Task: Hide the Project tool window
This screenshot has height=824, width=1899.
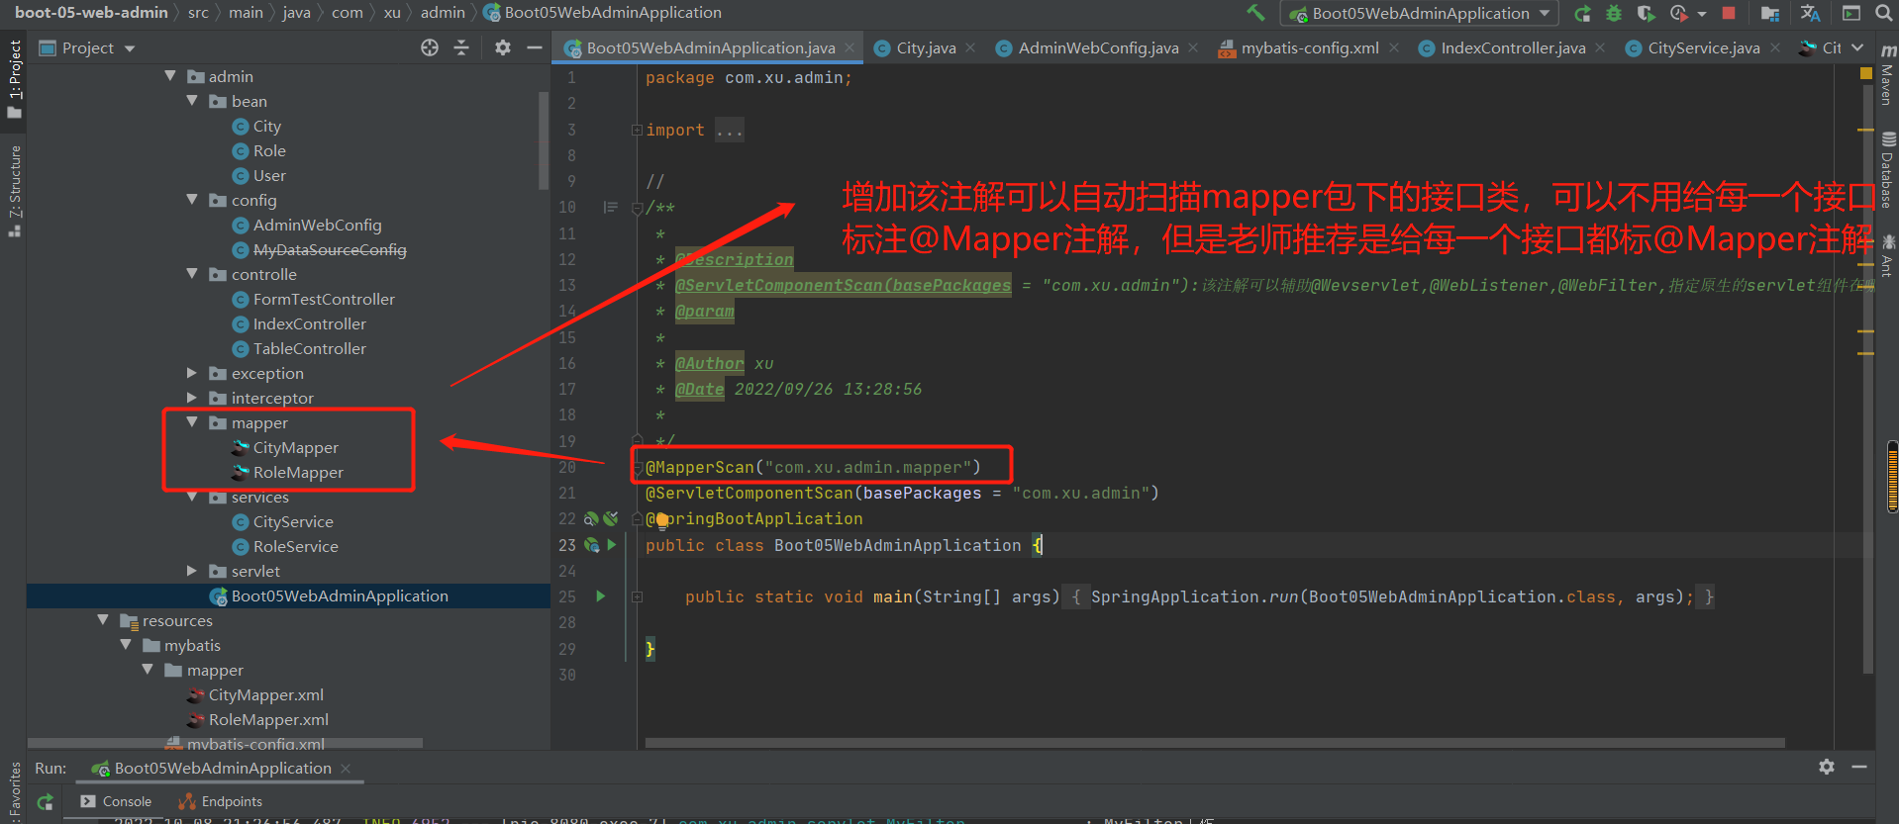Action: [535, 47]
